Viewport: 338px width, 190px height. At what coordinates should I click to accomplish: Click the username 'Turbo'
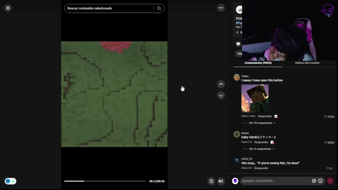(x=245, y=76)
